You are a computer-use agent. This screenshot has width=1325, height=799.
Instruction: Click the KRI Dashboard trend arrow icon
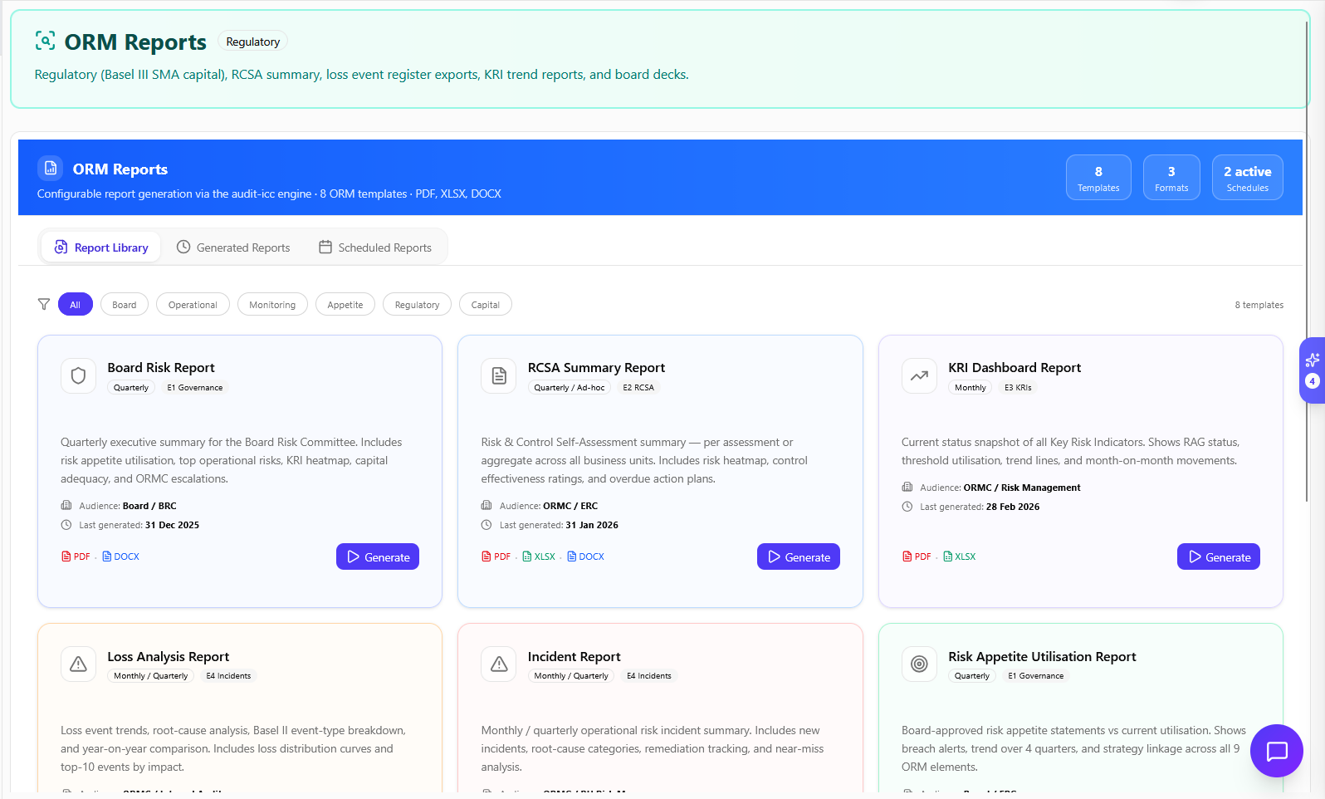919,376
